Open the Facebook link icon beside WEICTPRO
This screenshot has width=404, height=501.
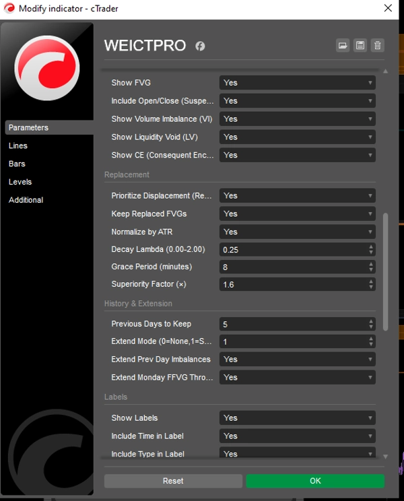[200, 46]
